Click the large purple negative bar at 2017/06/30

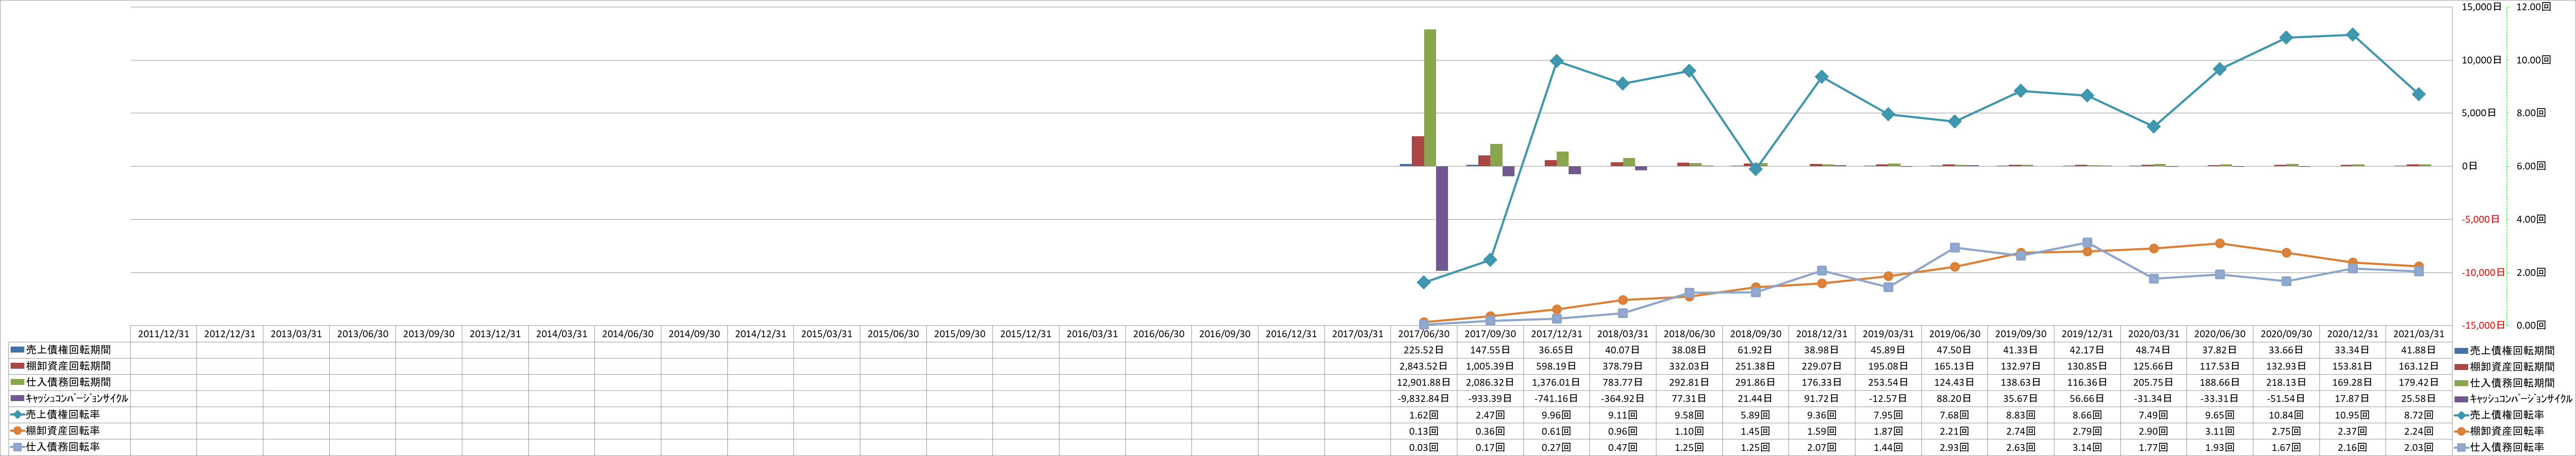(1442, 218)
